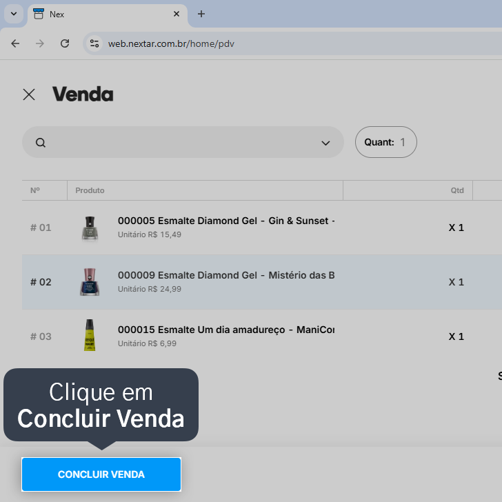Click the X 1 quantity in row 02
502x502 pixels.
coord(456,282)
